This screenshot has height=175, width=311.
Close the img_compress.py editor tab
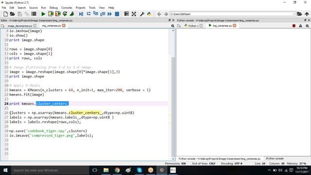(64, 26)
